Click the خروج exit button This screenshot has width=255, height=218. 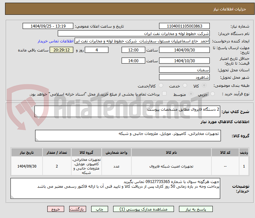click(56, 209)
